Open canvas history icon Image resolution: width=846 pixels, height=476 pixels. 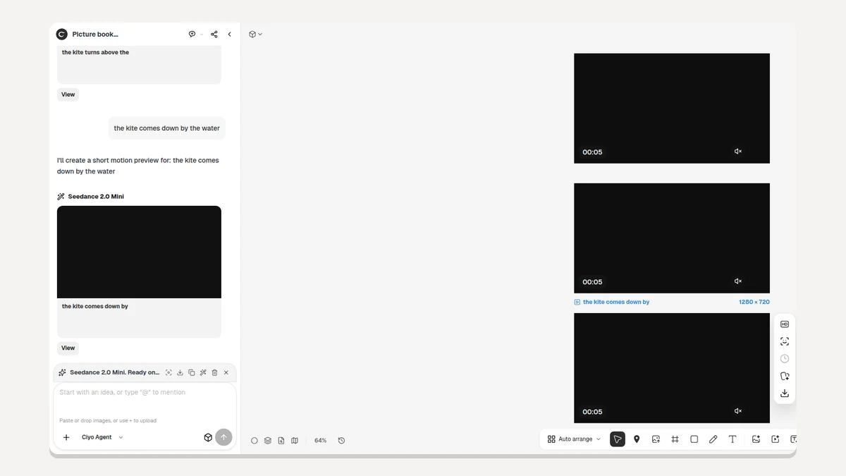(x=341, y=441)
